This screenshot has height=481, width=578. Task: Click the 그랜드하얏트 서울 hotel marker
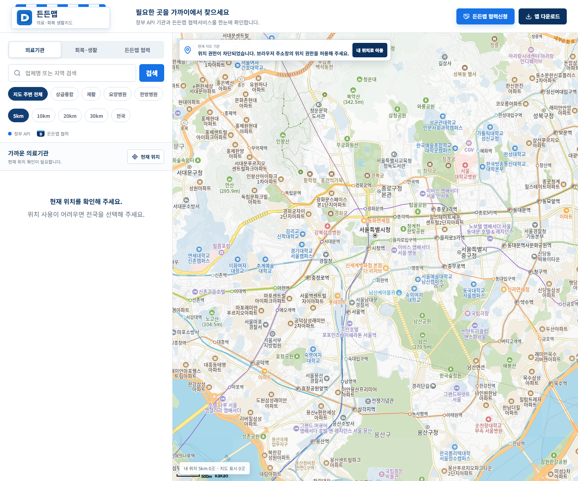coord(456,388)
